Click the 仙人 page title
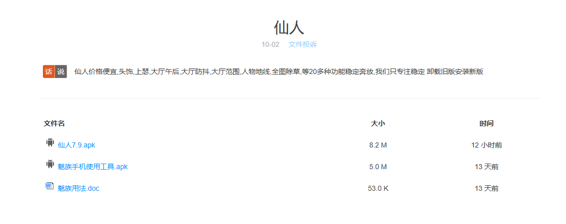The width and height of the screenshot is (566, 224). (x=289, y=27)
